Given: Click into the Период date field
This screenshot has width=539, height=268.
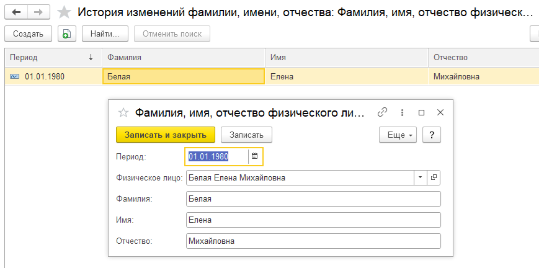Looking at the screenshot, I should point(216,156).
